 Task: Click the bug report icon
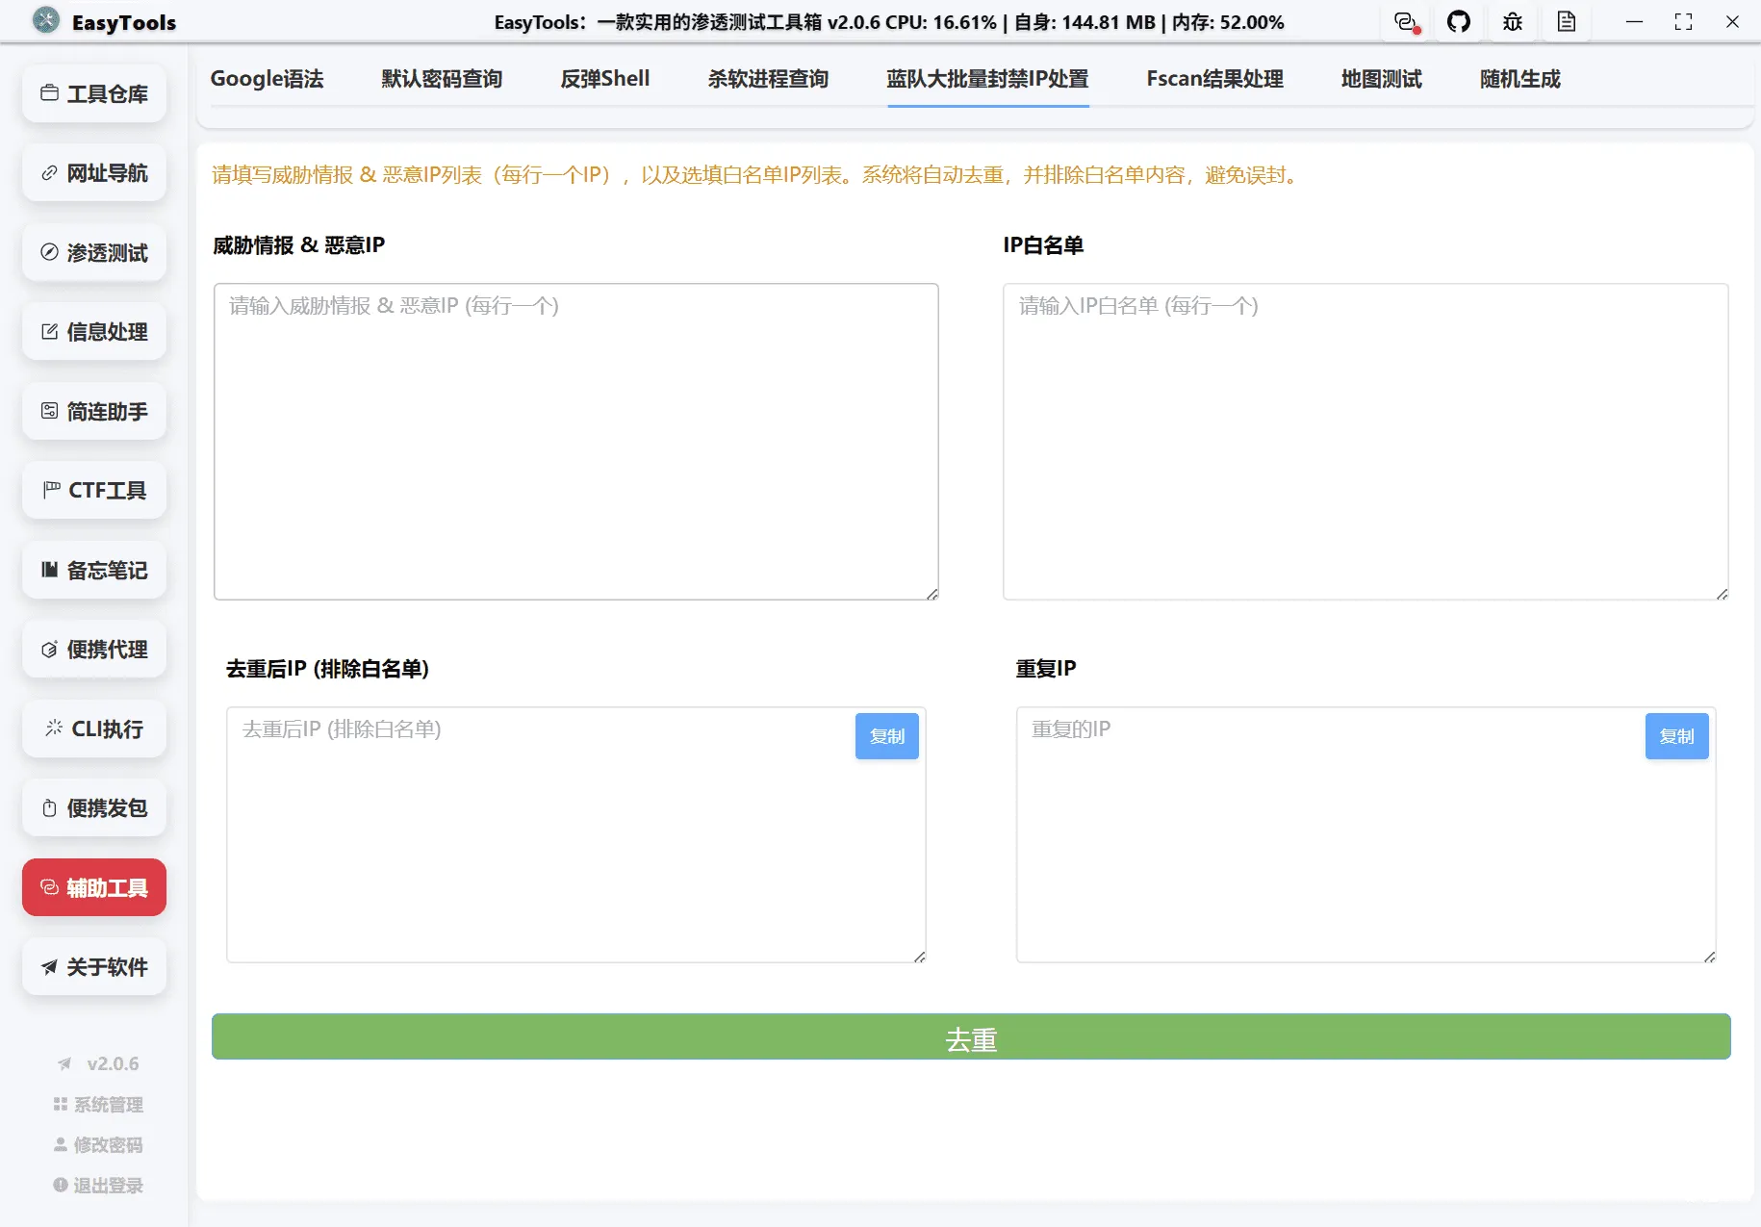(1512, 21)
